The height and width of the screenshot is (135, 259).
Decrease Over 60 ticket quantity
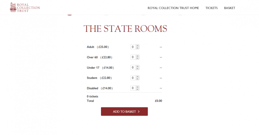(x=138, y=59)
